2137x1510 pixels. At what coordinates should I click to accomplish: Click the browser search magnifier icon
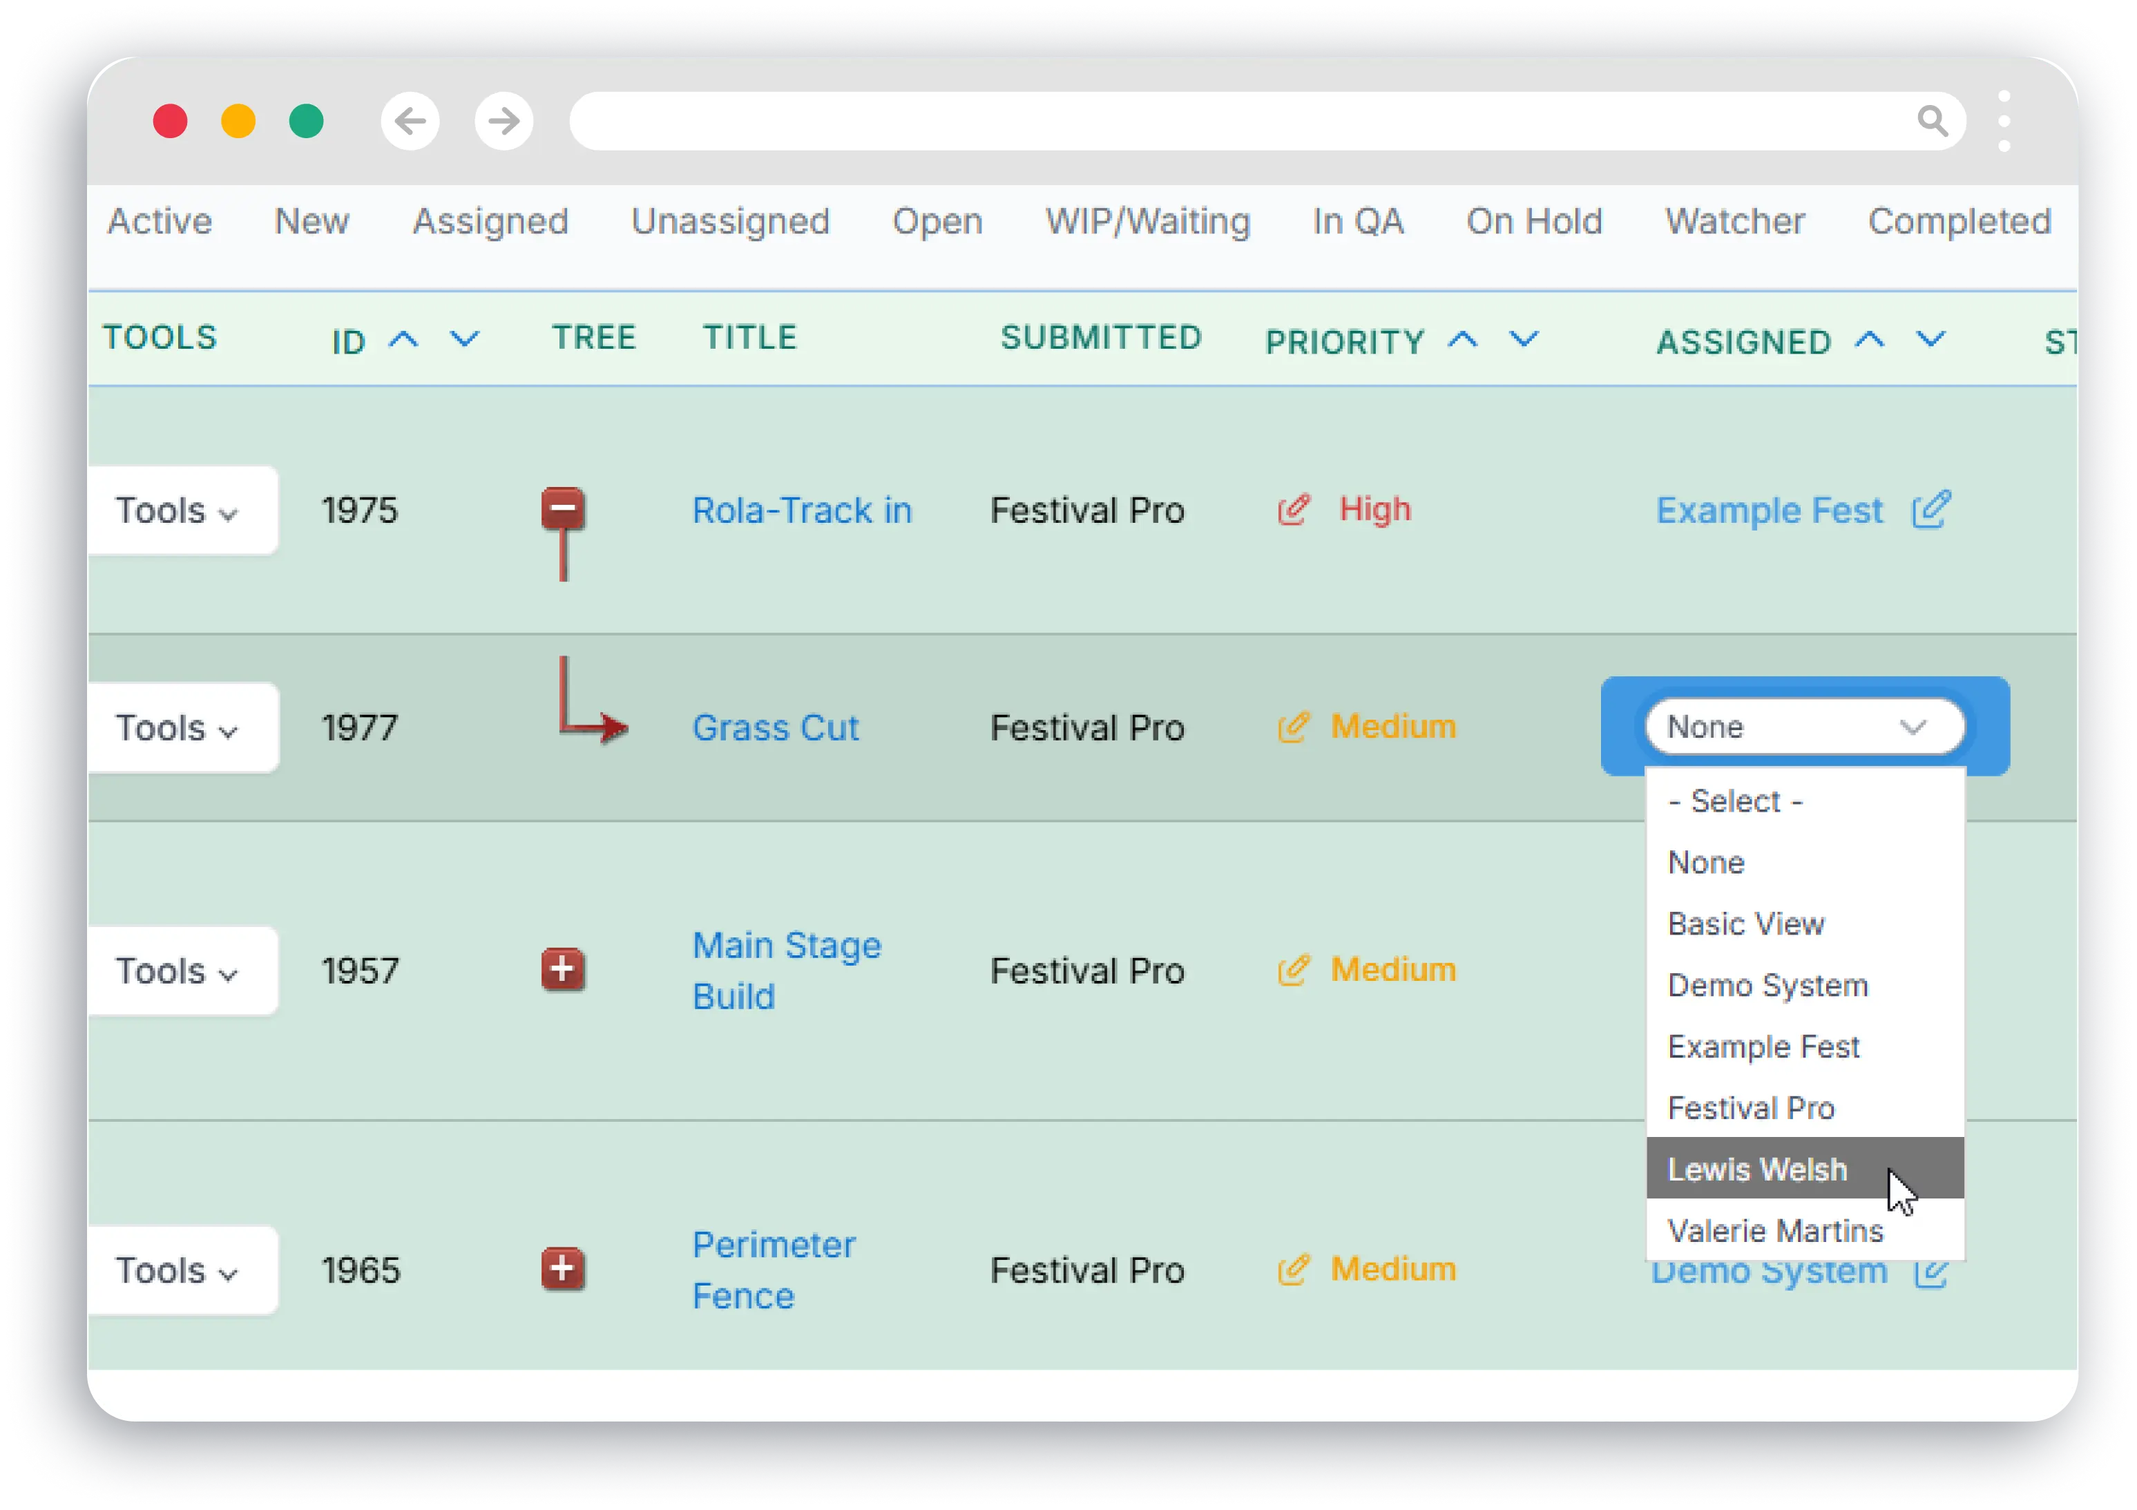pyautogui.click(x=1933, y=121)
